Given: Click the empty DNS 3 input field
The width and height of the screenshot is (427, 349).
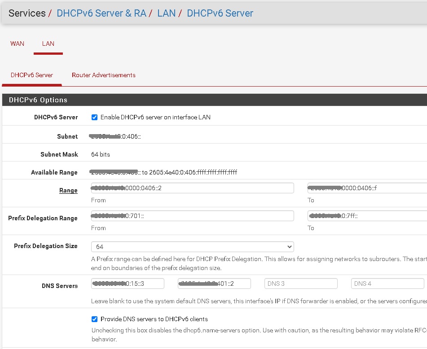Looking at the screenshot, I should click(301, 283).
